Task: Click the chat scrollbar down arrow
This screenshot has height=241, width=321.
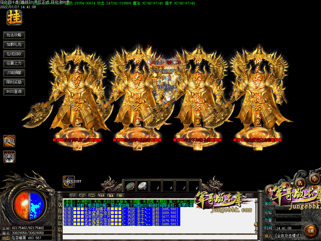Action: point(256,231)
